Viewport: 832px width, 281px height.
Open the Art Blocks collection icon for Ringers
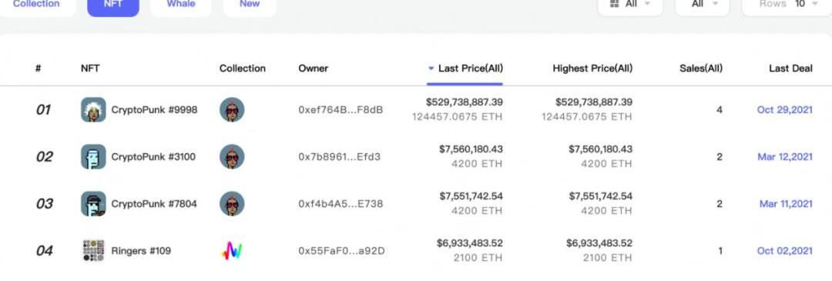[x=232, y=251]
